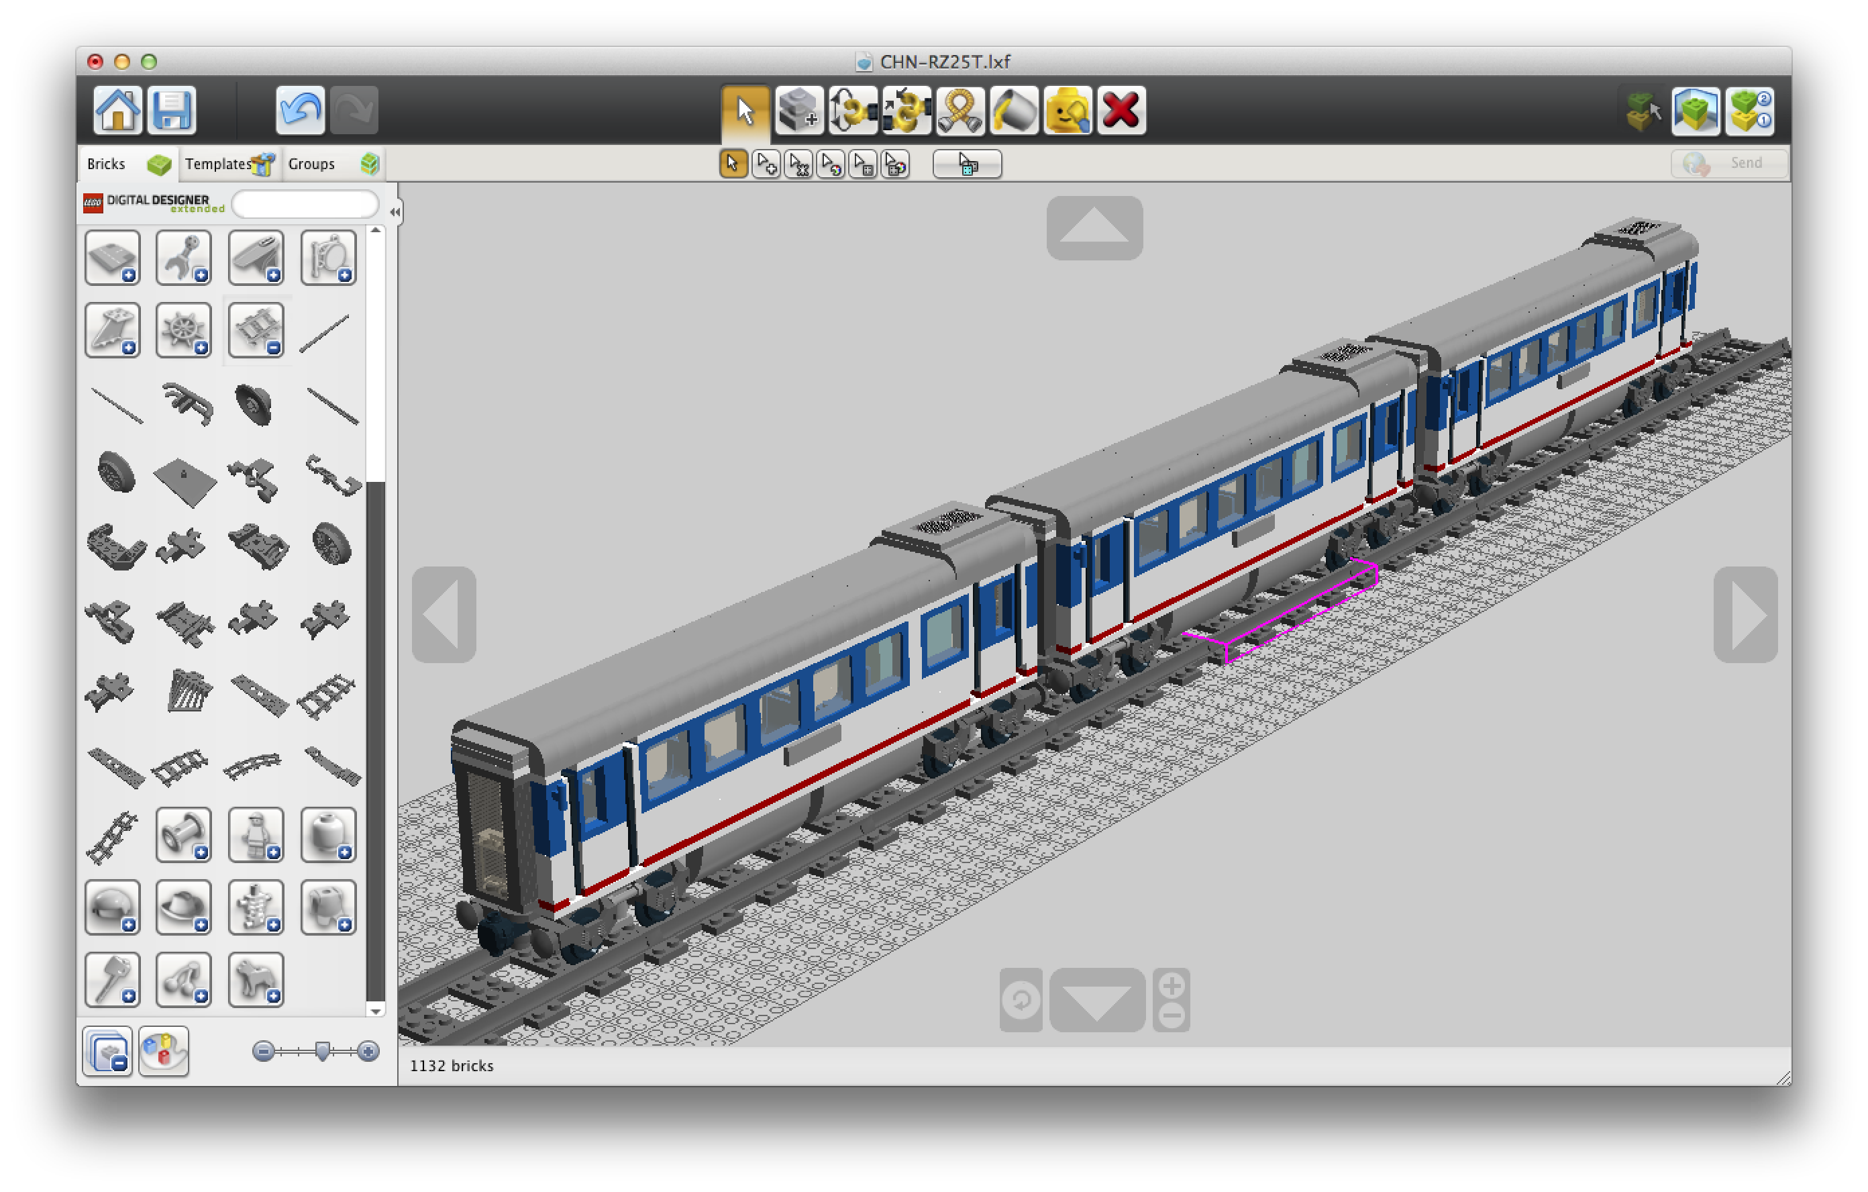
Task: Select the Hinge tool
Action: 853,111
